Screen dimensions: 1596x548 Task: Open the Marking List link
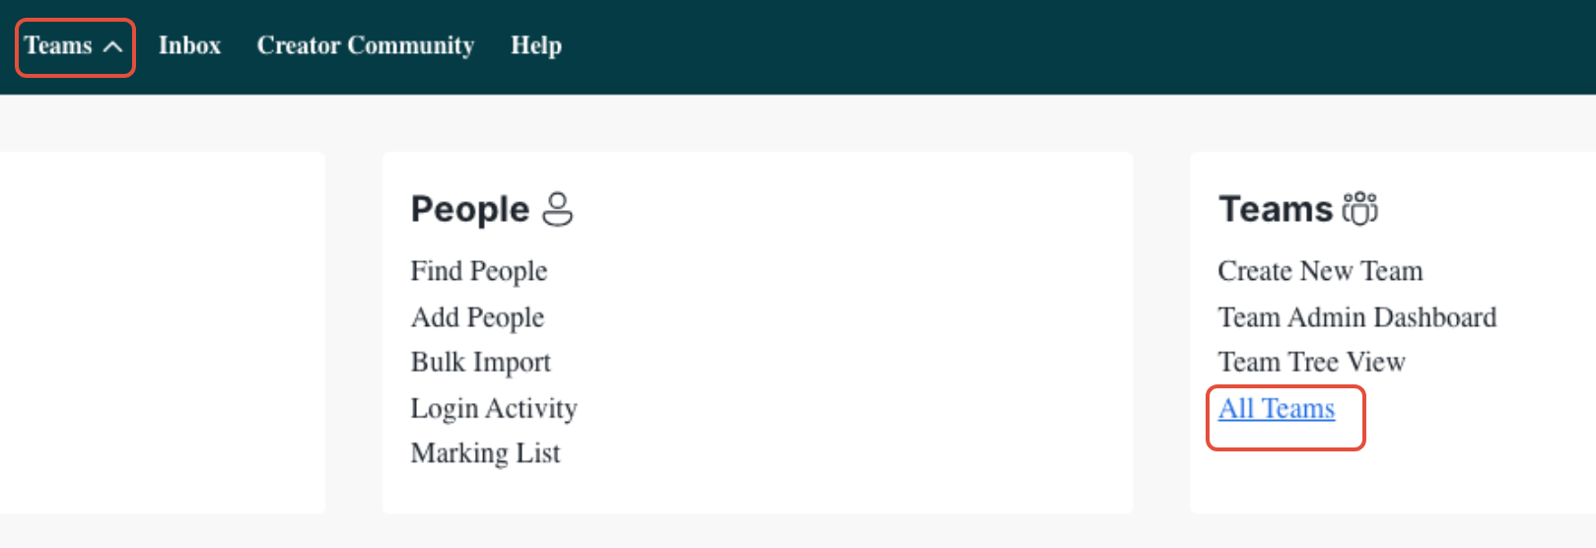[x=485, y=453]
